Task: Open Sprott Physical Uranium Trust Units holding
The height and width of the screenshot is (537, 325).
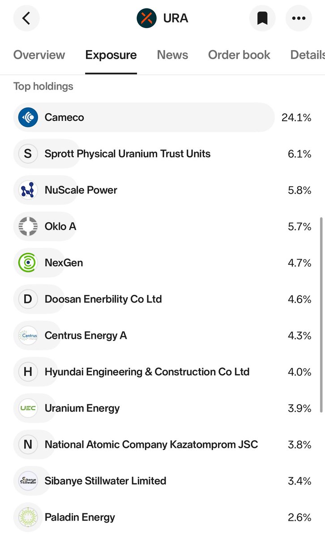Action: (162, 154)
